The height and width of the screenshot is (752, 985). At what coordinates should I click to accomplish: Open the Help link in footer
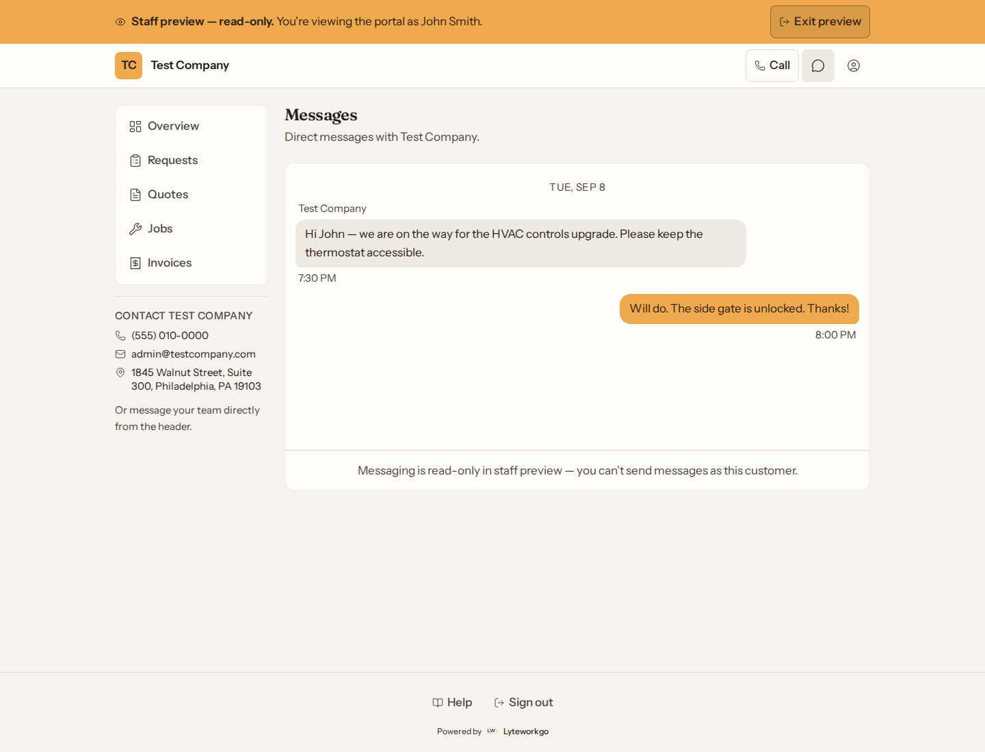pos(452,703)
